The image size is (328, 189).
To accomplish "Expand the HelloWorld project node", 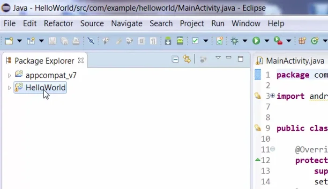I will click(9, 88).
